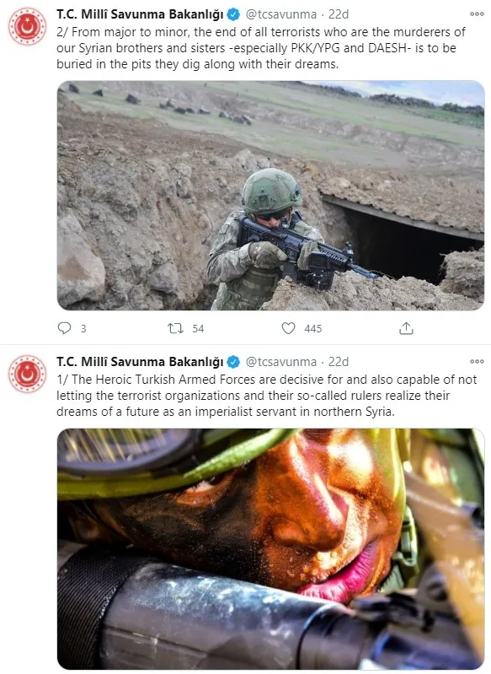Open T.C. Millî Savunma Bakanlığı name in first tweet
Viewport: 491px width, 674px height.
140,14
